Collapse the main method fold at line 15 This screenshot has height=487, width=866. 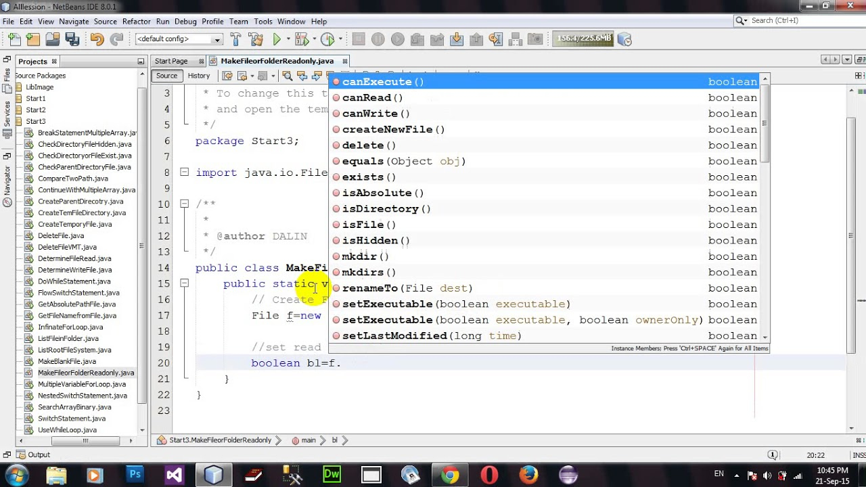pyautogui.click(x=184, y=283)
